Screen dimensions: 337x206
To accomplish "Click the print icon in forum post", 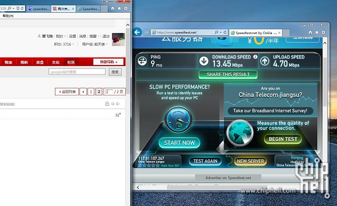I will point(107,104).
